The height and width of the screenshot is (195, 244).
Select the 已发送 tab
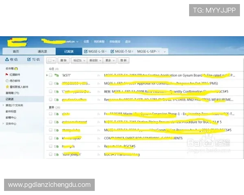(x=69, y=52)
